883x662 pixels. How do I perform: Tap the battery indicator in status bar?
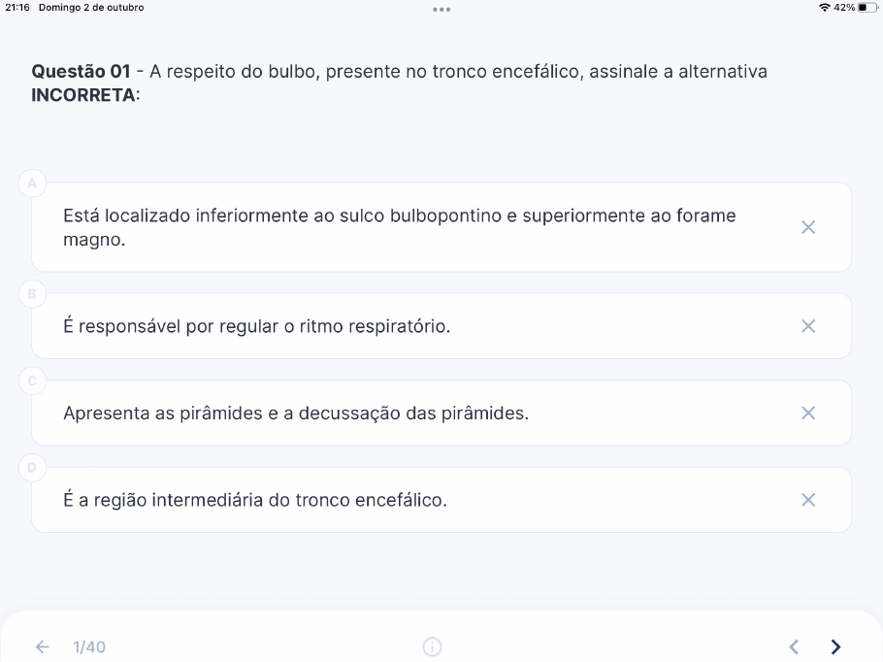pyautogui.click(x=867, y=8)
